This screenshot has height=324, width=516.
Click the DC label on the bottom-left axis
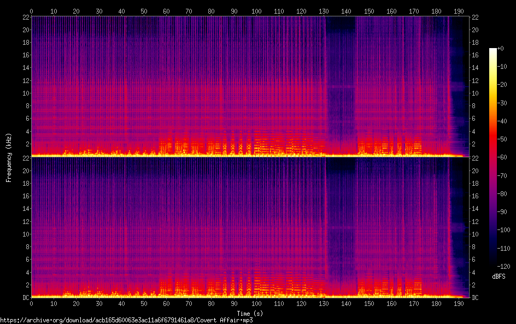tap(25, 298)
